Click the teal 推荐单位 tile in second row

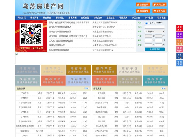pos(155,81)
